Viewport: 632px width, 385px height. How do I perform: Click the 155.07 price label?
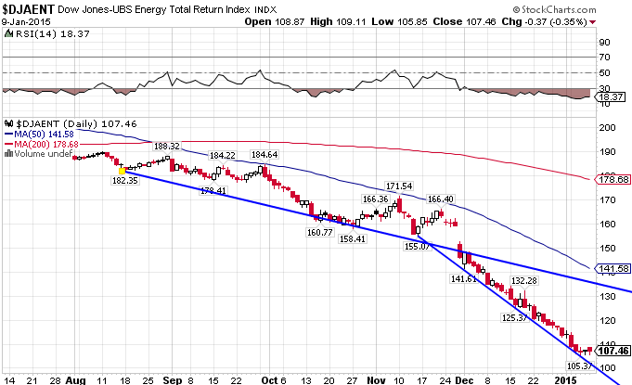(418, 246)
